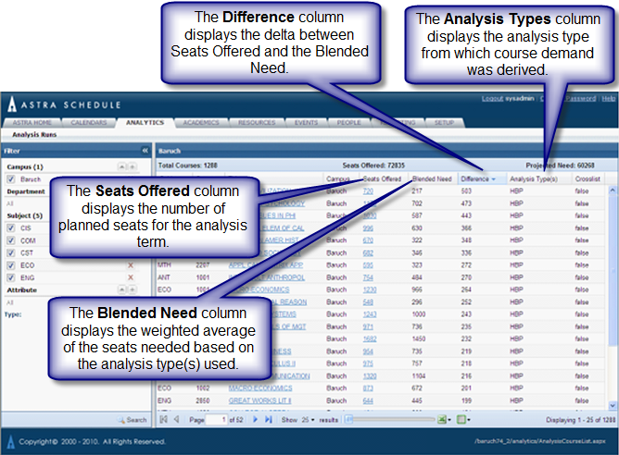Jump to the last results page
The height and width of the screenshot is (455, 619).
click(x=269, y=420)
